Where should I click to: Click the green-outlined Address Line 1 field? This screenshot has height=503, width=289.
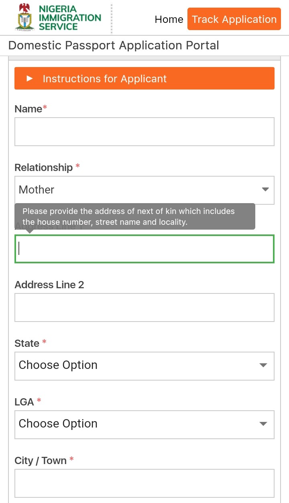144,249
